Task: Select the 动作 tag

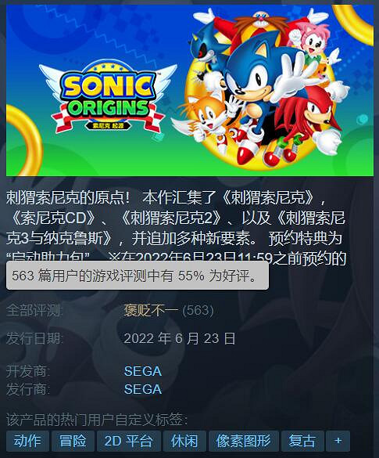Action: click(x=27, y=441)
